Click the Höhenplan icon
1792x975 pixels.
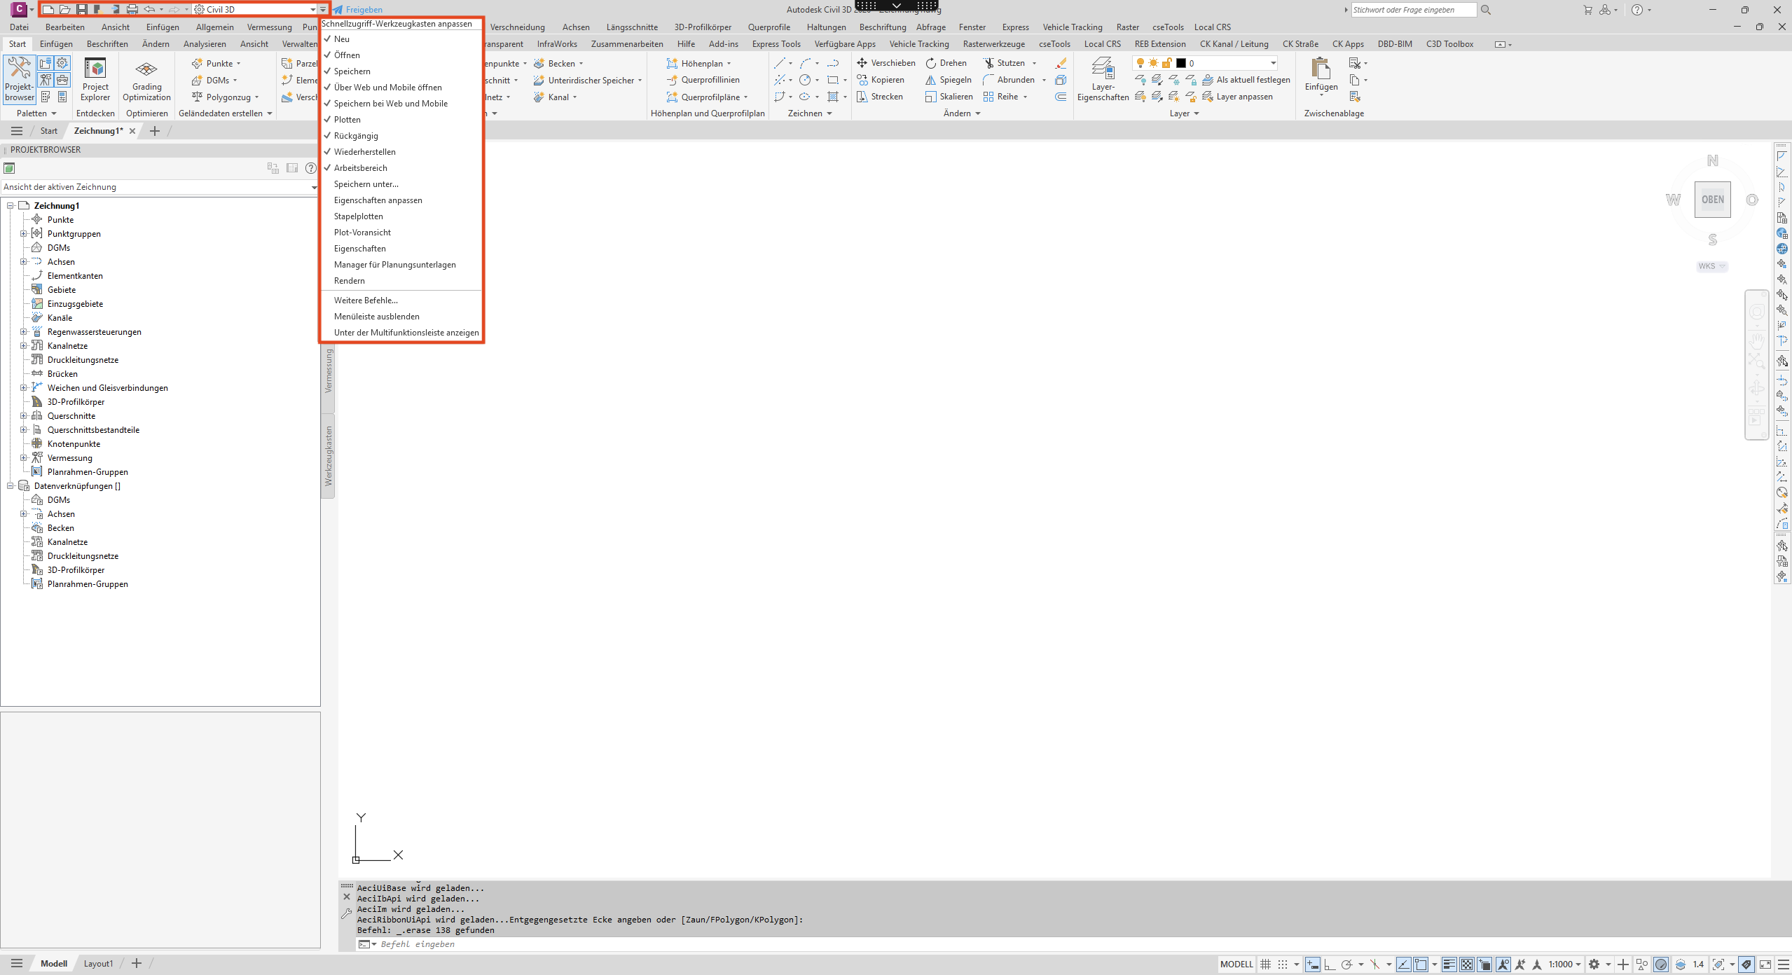point(672,63)
